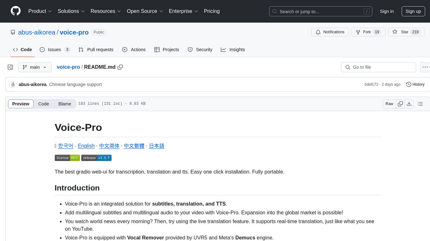Open commit hash bdefc72
Viewport: 430px width, 241px height.
(372, 85)
